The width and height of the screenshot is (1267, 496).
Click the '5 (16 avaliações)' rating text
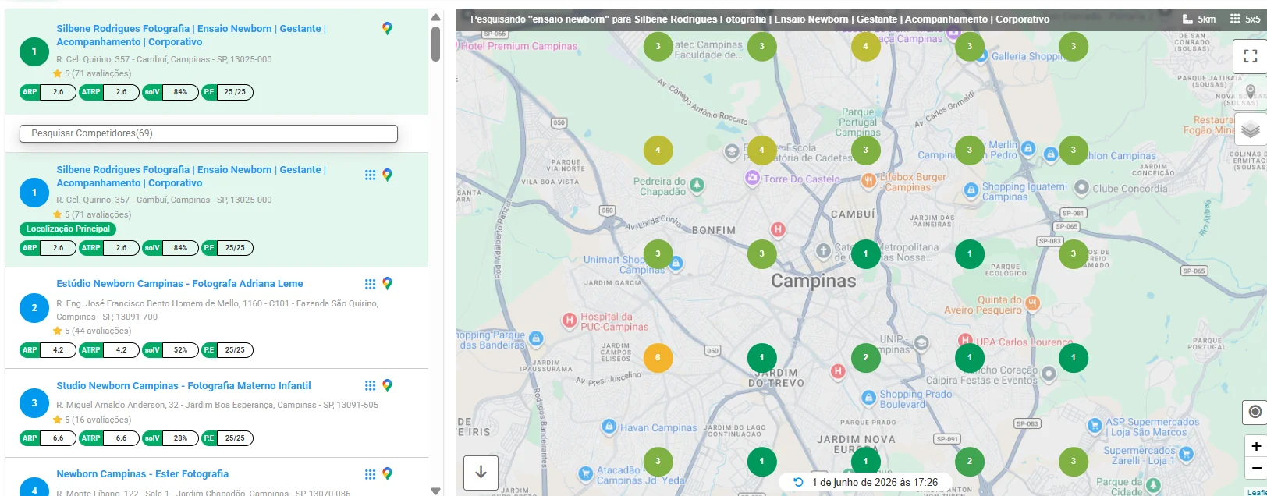[x=98, y=420]
